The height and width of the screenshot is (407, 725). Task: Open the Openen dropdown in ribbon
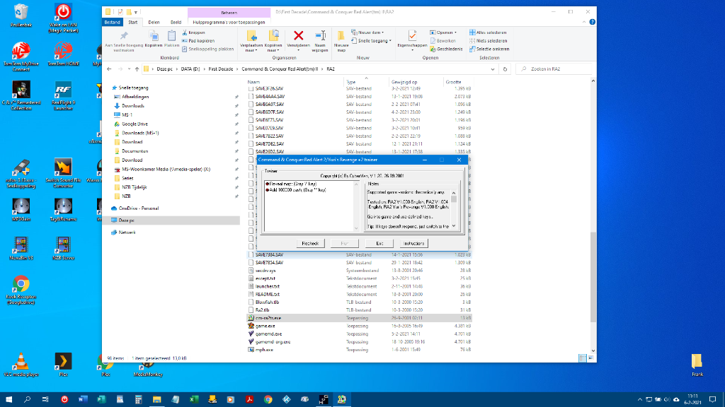click(443, 33)
